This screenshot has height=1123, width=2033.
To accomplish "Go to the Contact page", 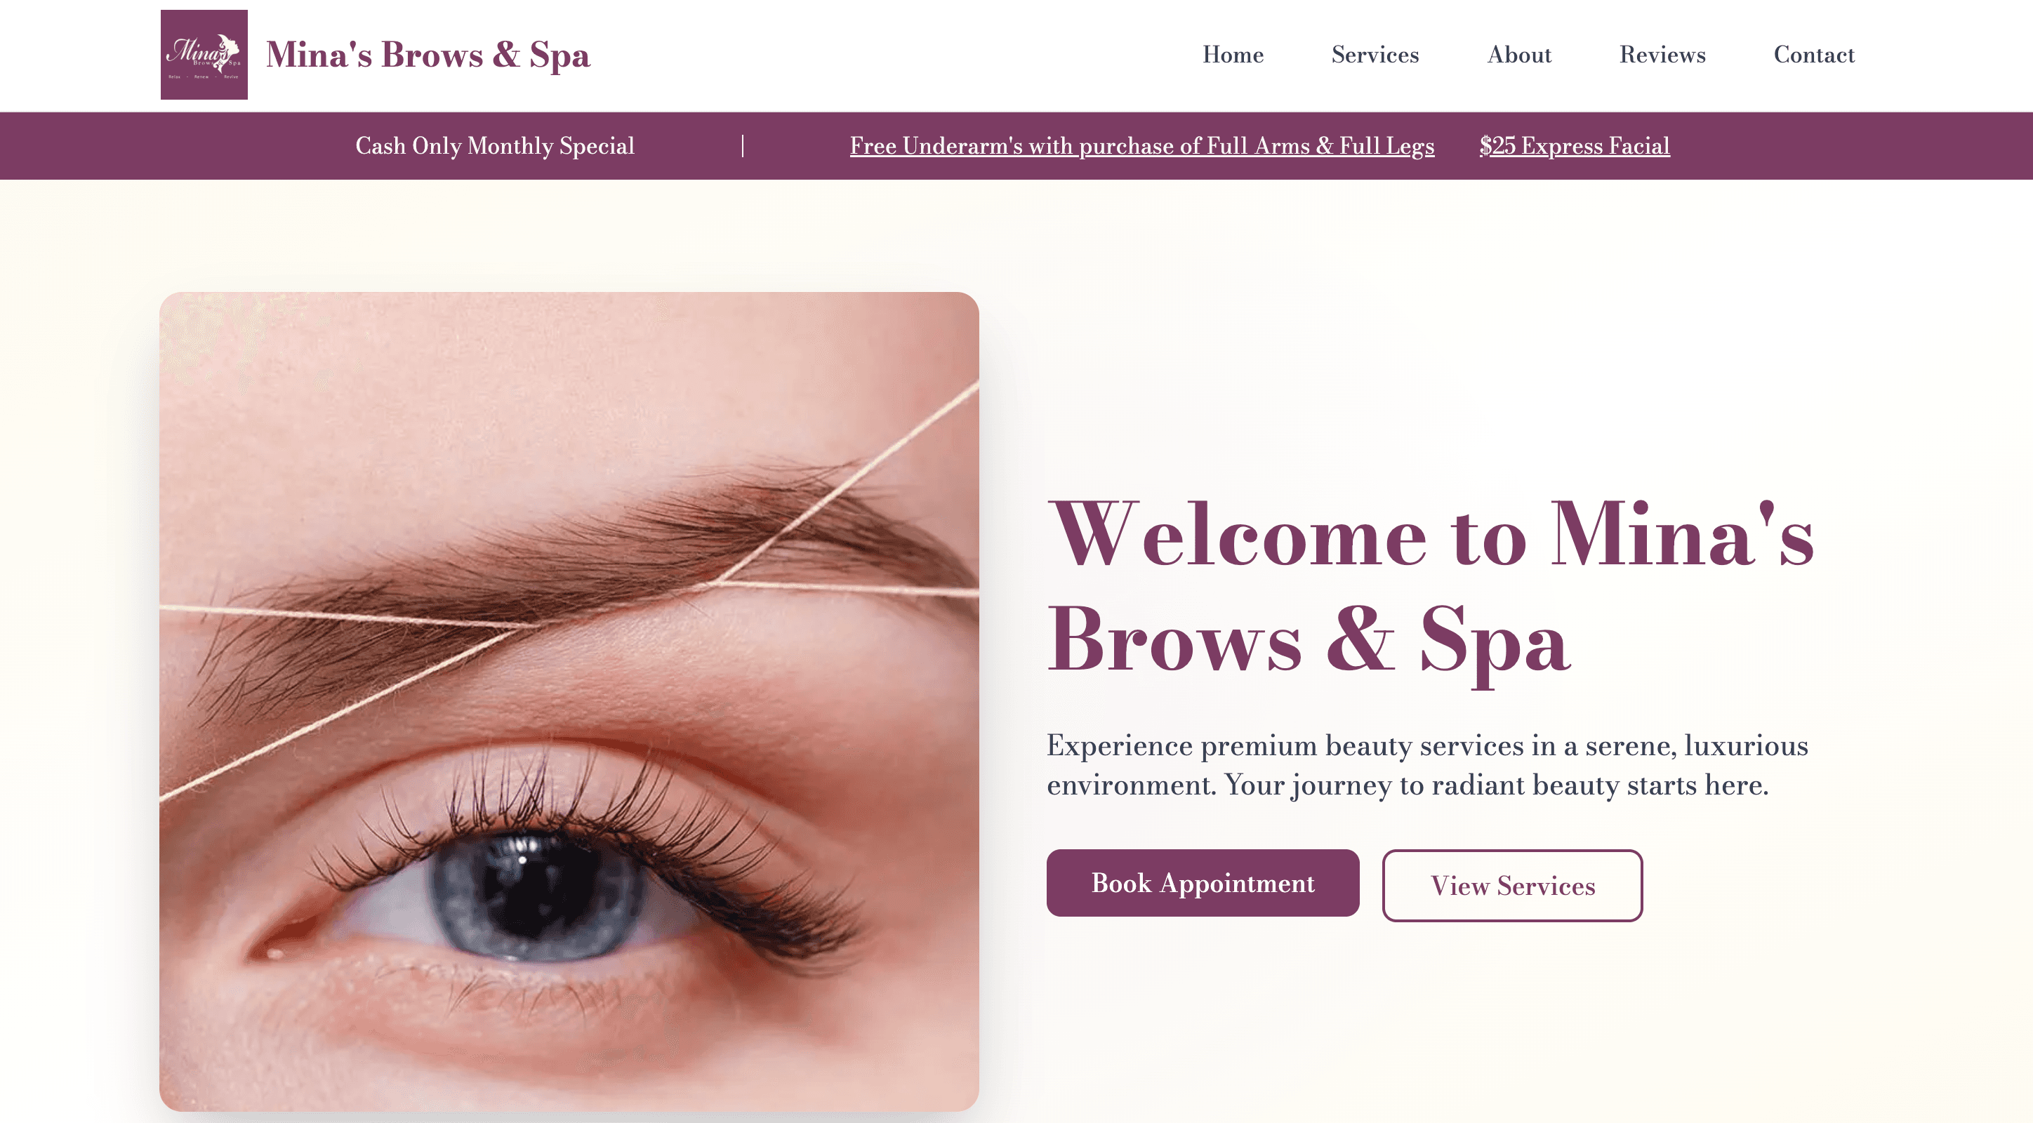I will click(1813, 55).
